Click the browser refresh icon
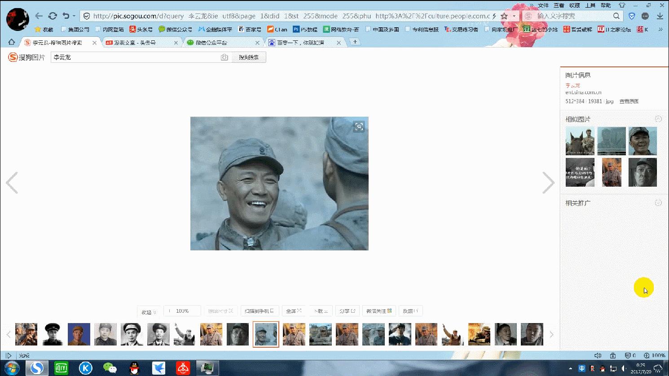 click(x=53, y=15)
